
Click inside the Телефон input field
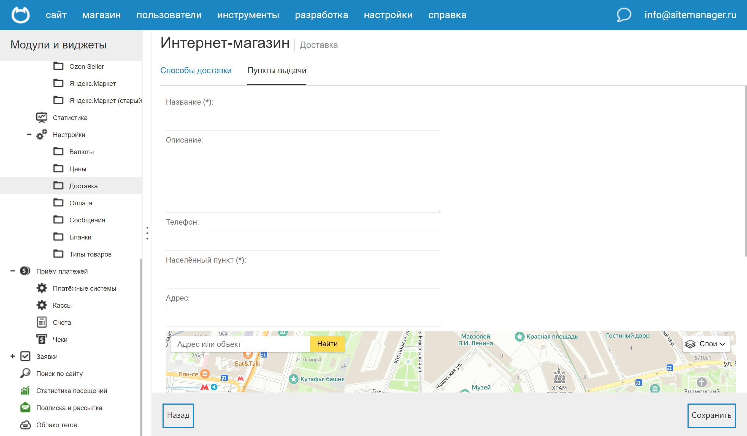pos(303,241)
